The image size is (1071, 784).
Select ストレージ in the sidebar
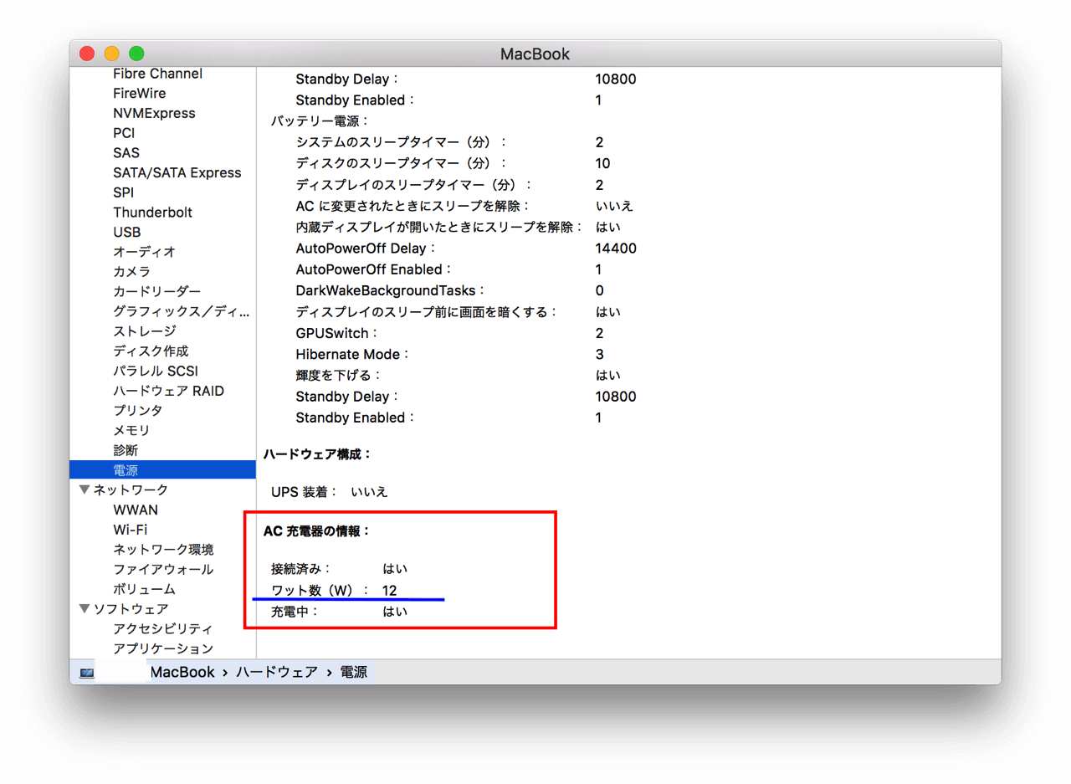[x=145, y=331]
